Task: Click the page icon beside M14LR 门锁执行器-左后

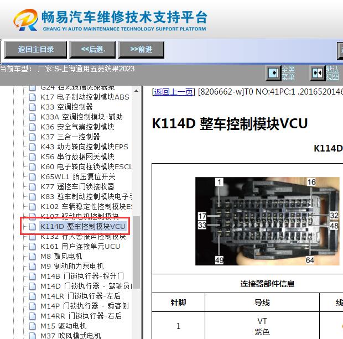Action: pos(33,296)
